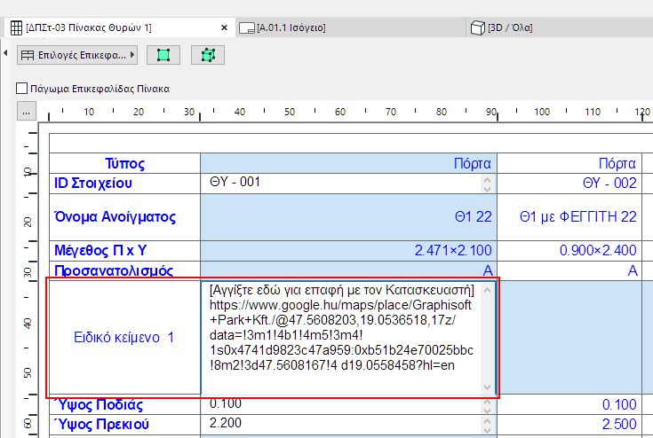The width and height of the screenshot is (653, 438).
Task: Collapse the side panel with the left arrow
Action: tap(5, 53)
